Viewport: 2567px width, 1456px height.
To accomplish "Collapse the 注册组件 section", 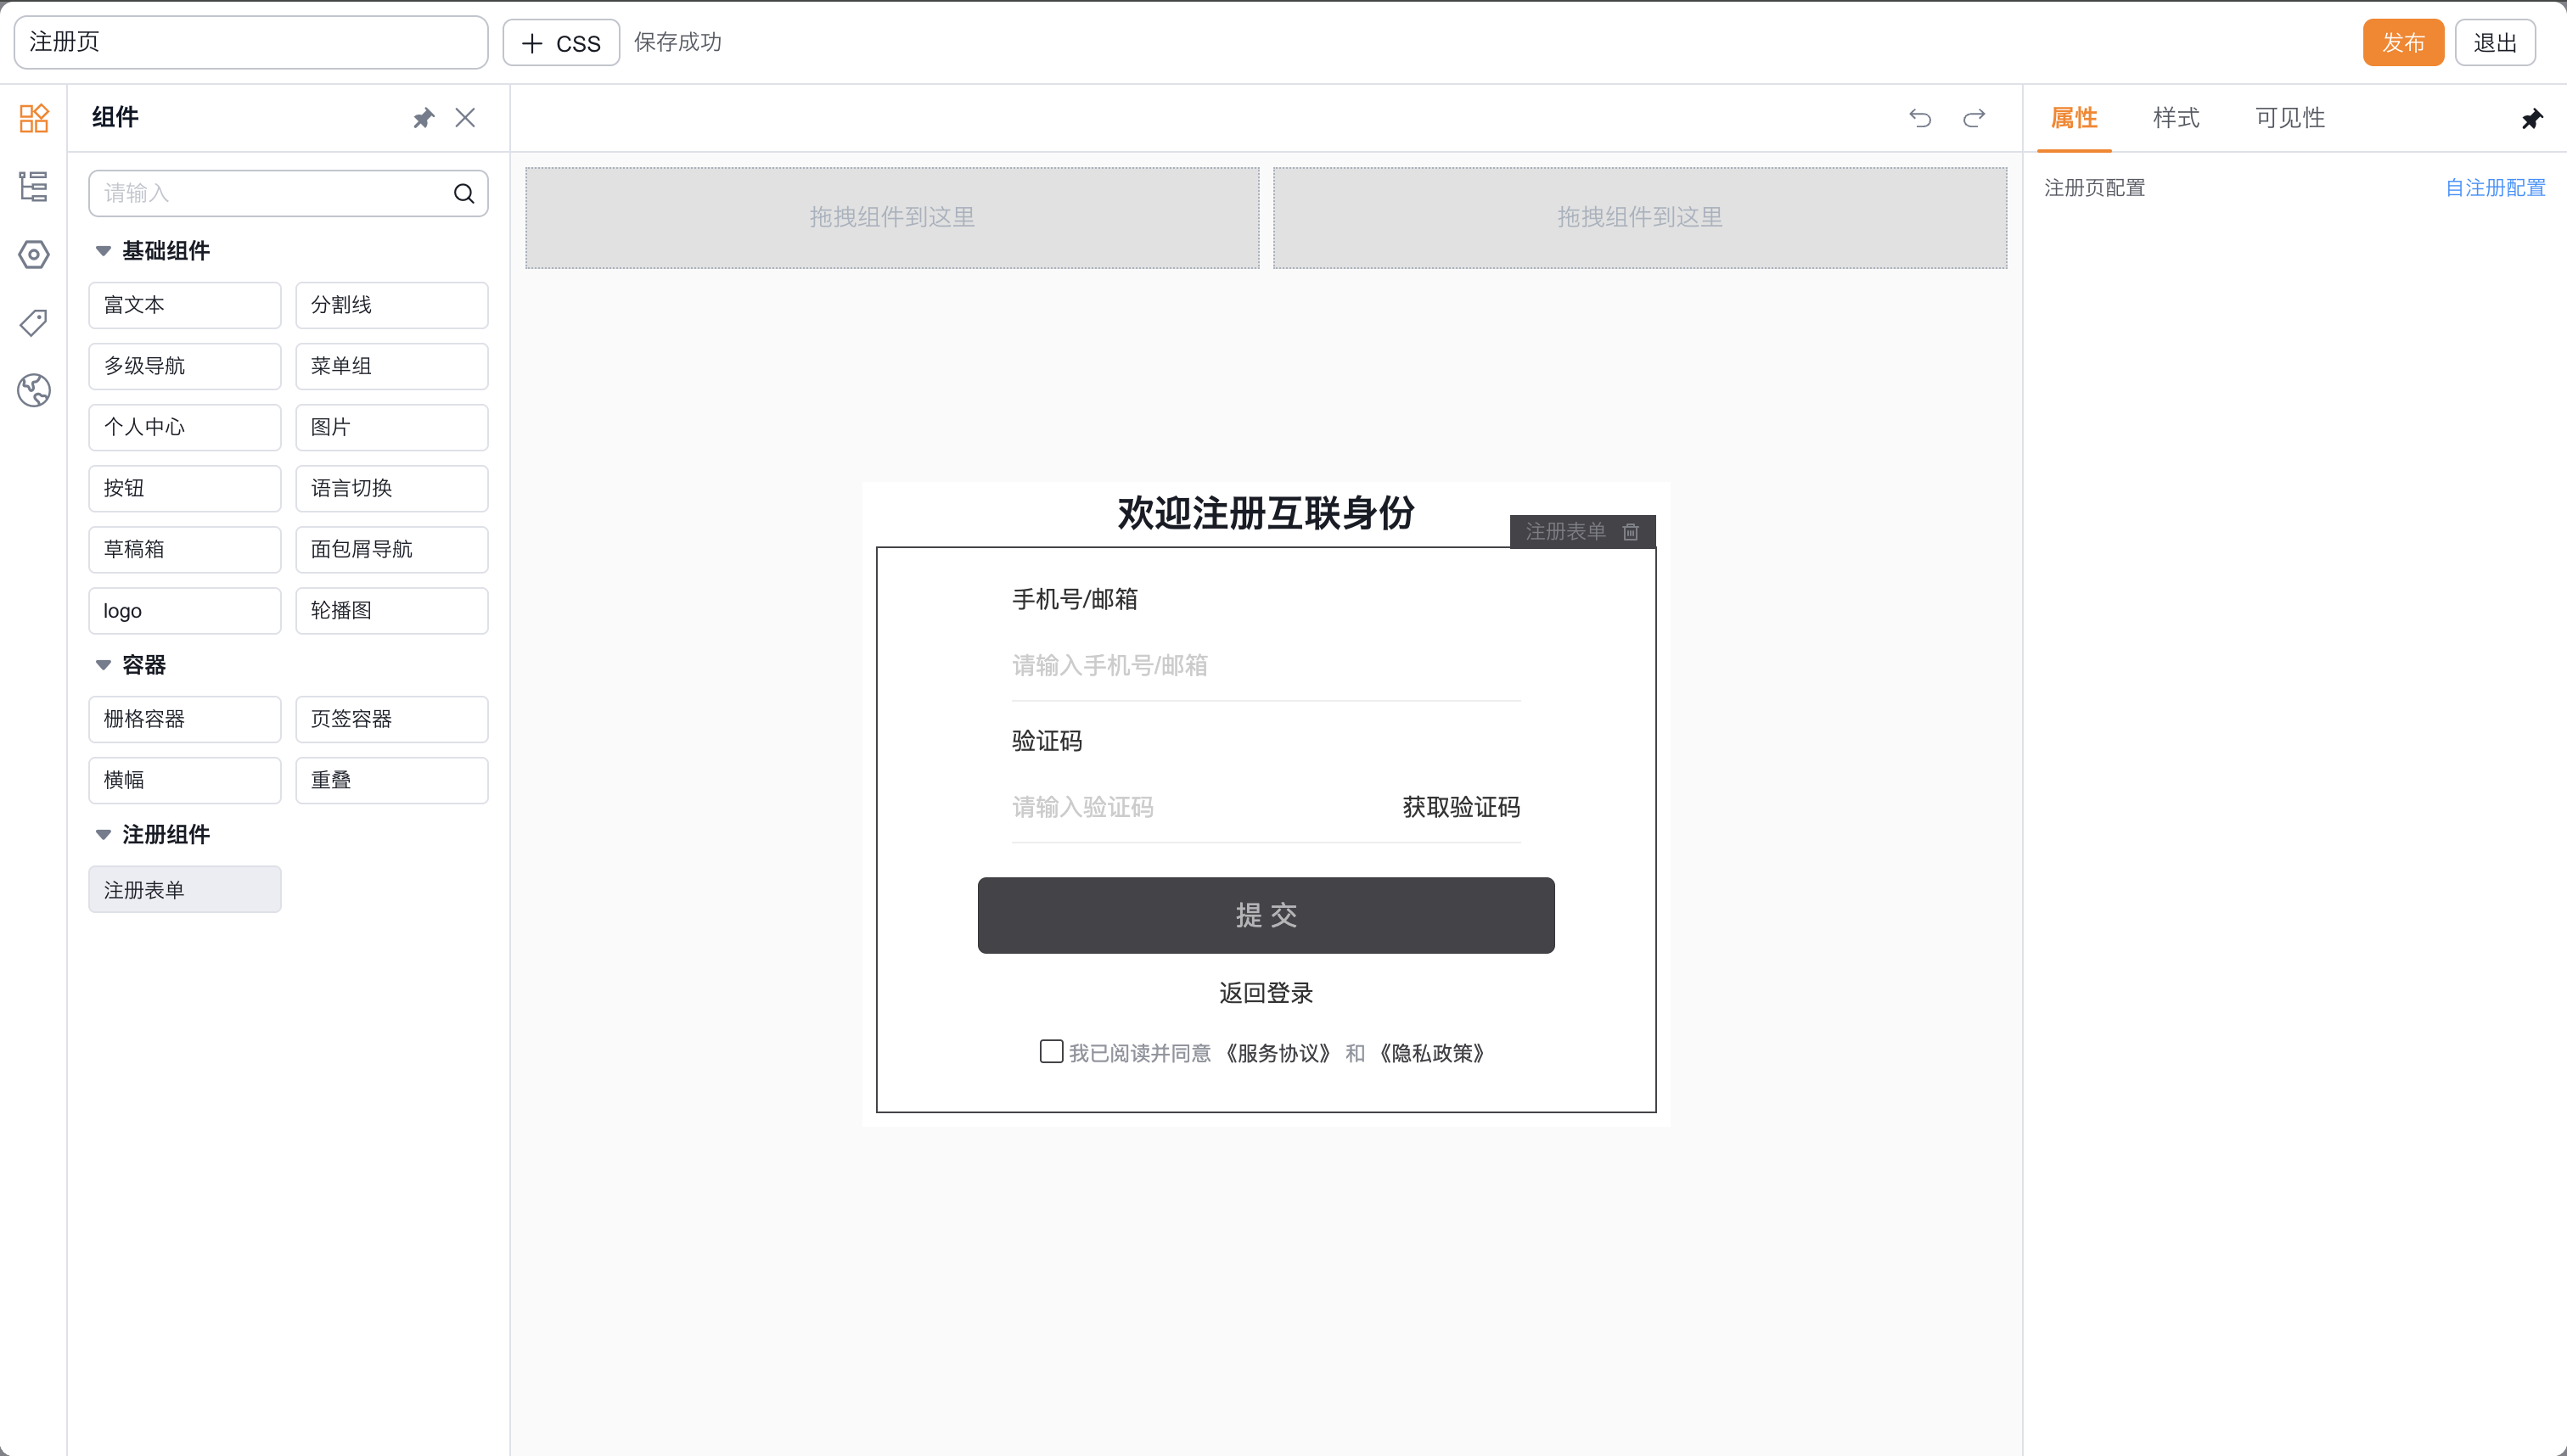I will (103, 834).
